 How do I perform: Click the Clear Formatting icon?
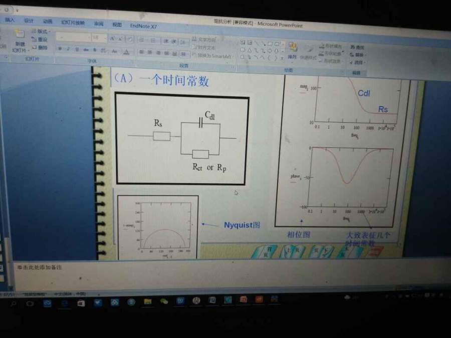click(130, 39)
